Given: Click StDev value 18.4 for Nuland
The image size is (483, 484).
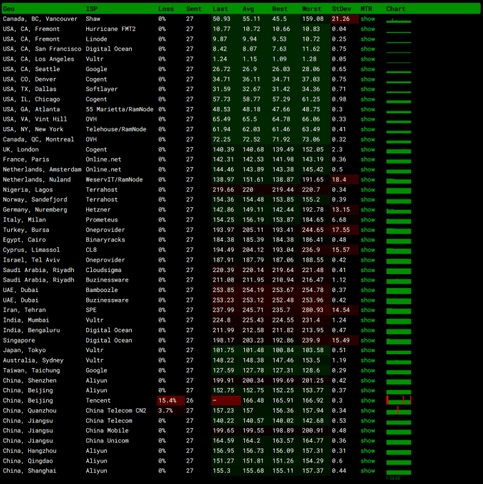Looking at the screenshot, I should click(x=344, y=180).
